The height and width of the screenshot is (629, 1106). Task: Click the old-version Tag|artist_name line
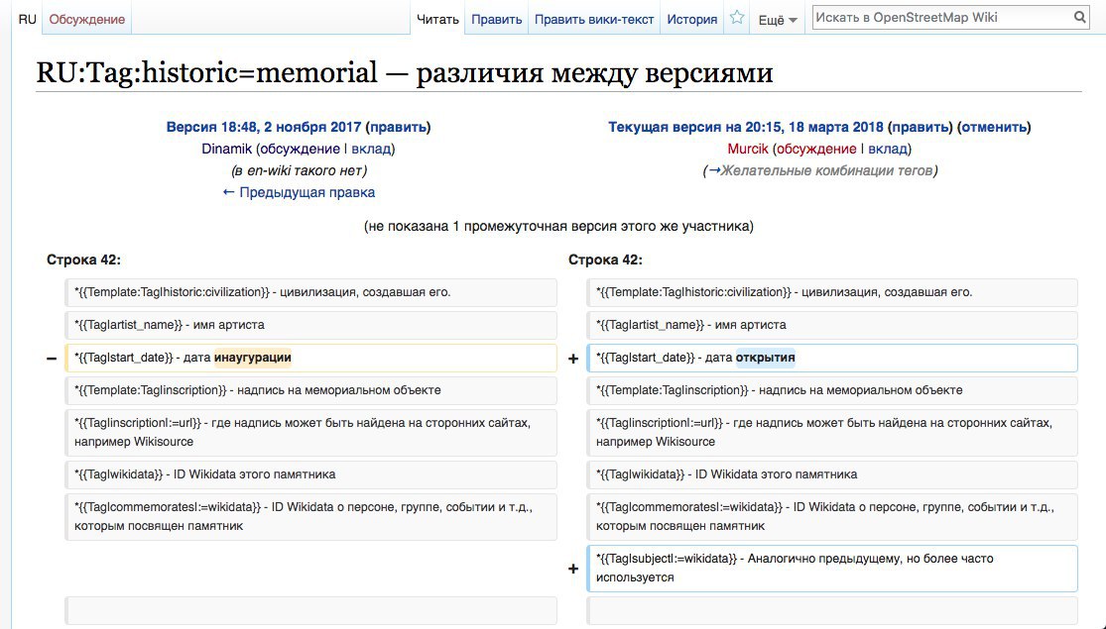(x=310, y=325)
